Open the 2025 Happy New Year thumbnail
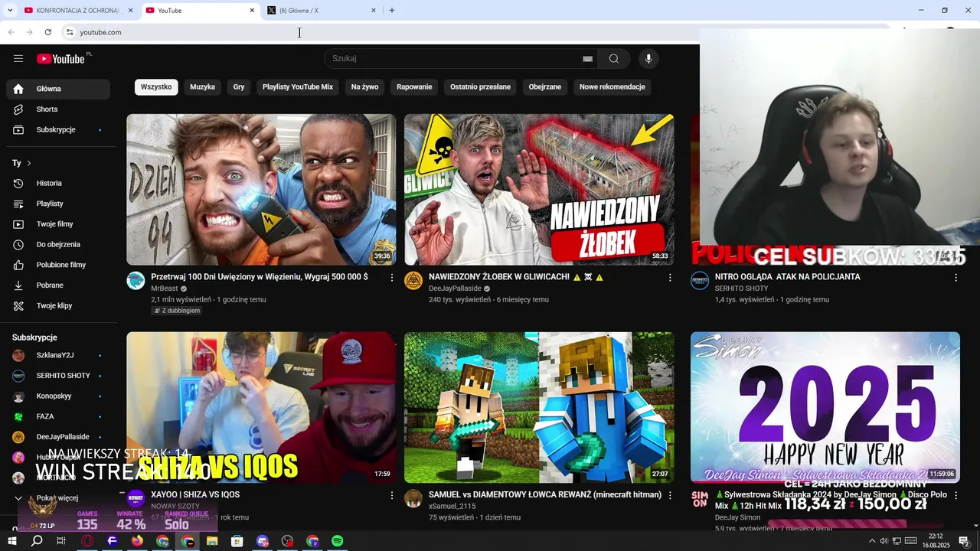The height and width of the screenshot is (551, 980). coord(825,407)
